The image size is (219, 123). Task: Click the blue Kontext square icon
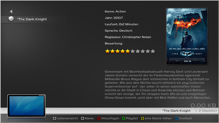[177, 118]
